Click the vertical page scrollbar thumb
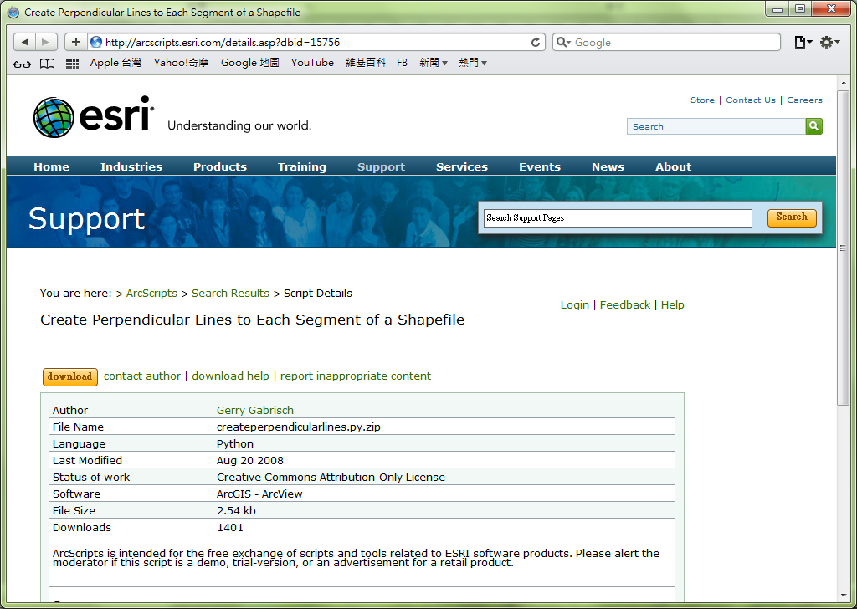857x609 pixels. (x=843, y=248)
